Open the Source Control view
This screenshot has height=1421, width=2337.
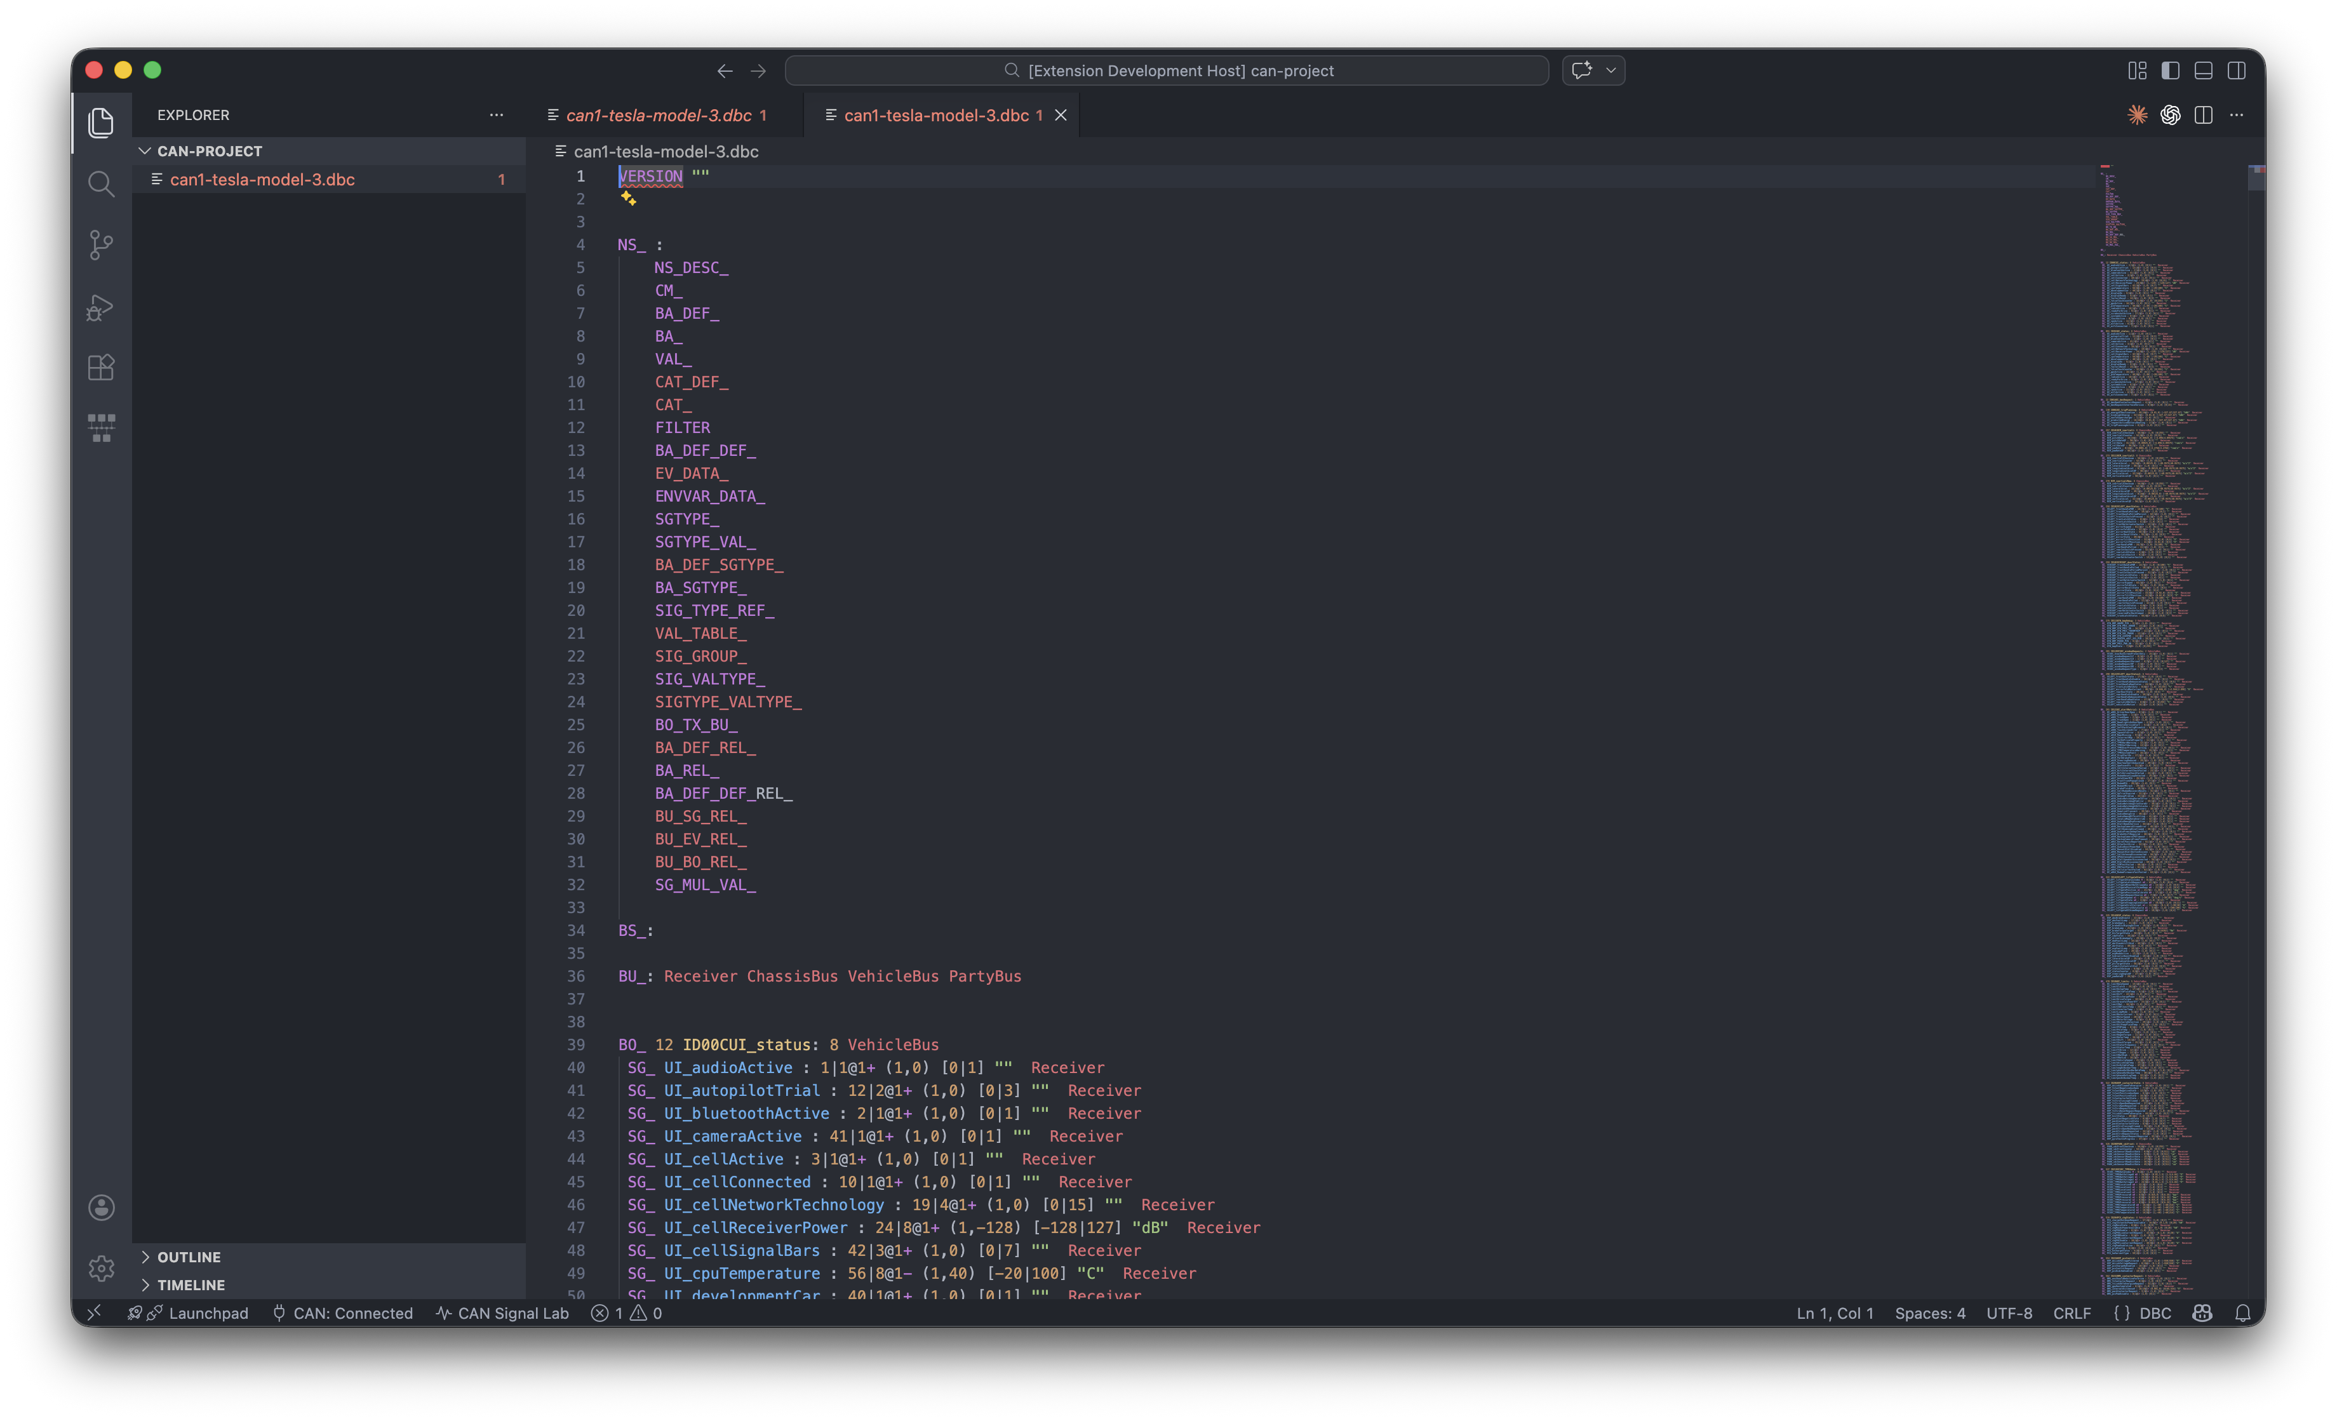(100, 244)
